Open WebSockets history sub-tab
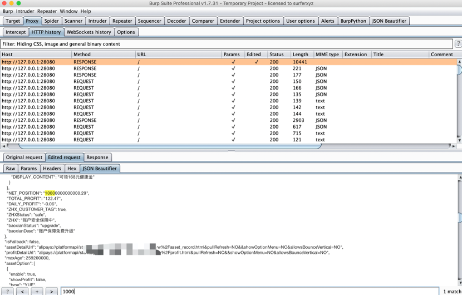Image resolution: width=462 pixels, height=295 pixels. point(89,32)
